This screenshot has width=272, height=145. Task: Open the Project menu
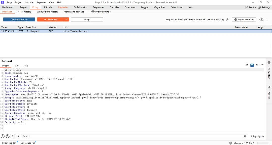click(x=18, y=3)
